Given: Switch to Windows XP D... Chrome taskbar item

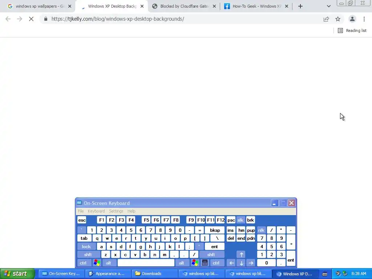Looking at the screenshot, I should [x=296, y=274].
